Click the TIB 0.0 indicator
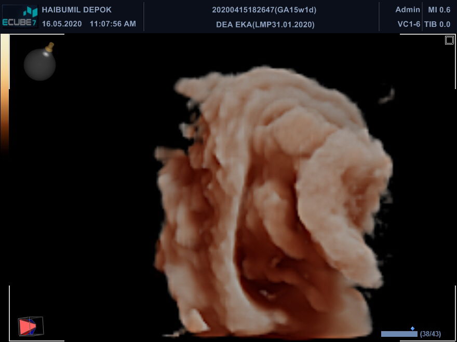This screenshot has height=342, width=457. point(437,24)
